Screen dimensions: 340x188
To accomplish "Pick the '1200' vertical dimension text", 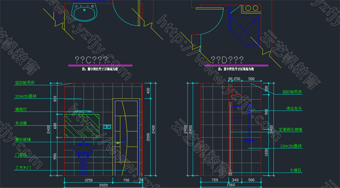I will (266, 152).
